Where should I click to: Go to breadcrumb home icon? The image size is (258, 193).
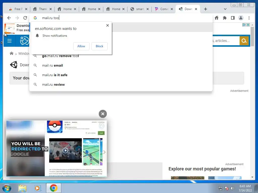[12, 53]
